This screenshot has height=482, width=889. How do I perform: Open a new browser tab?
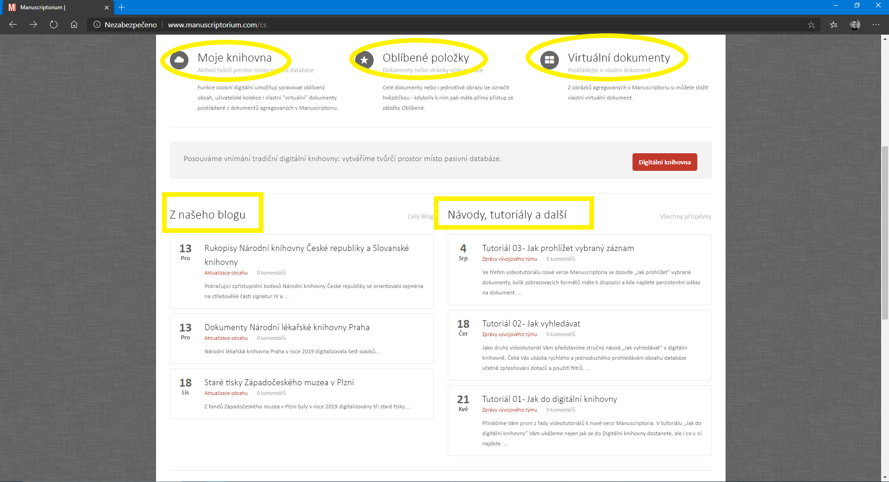[x=122, y=7]
